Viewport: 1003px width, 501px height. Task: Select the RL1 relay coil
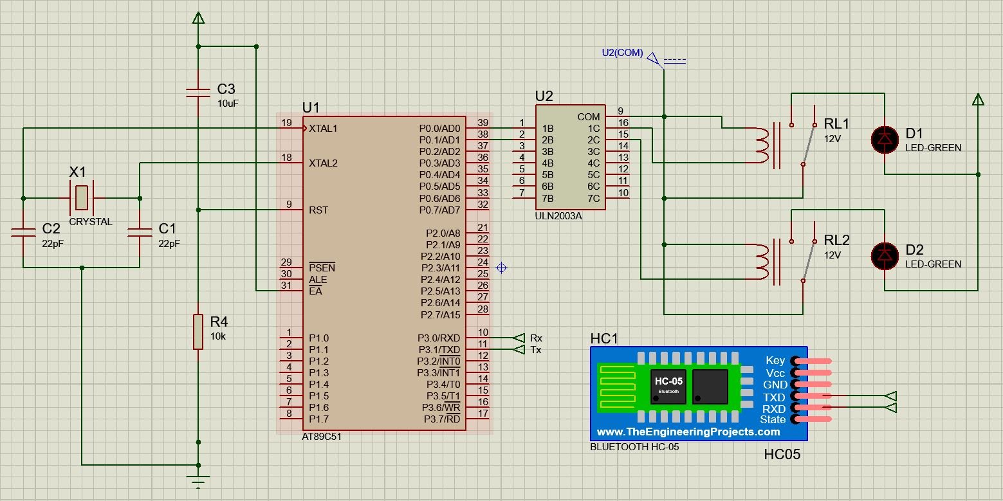coord(762,145)
